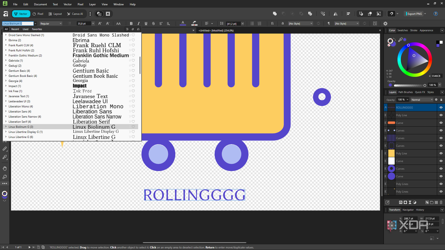The image size is (445, 250).
Task: Open layer effects with the FX icon
Action: point(400,202)
